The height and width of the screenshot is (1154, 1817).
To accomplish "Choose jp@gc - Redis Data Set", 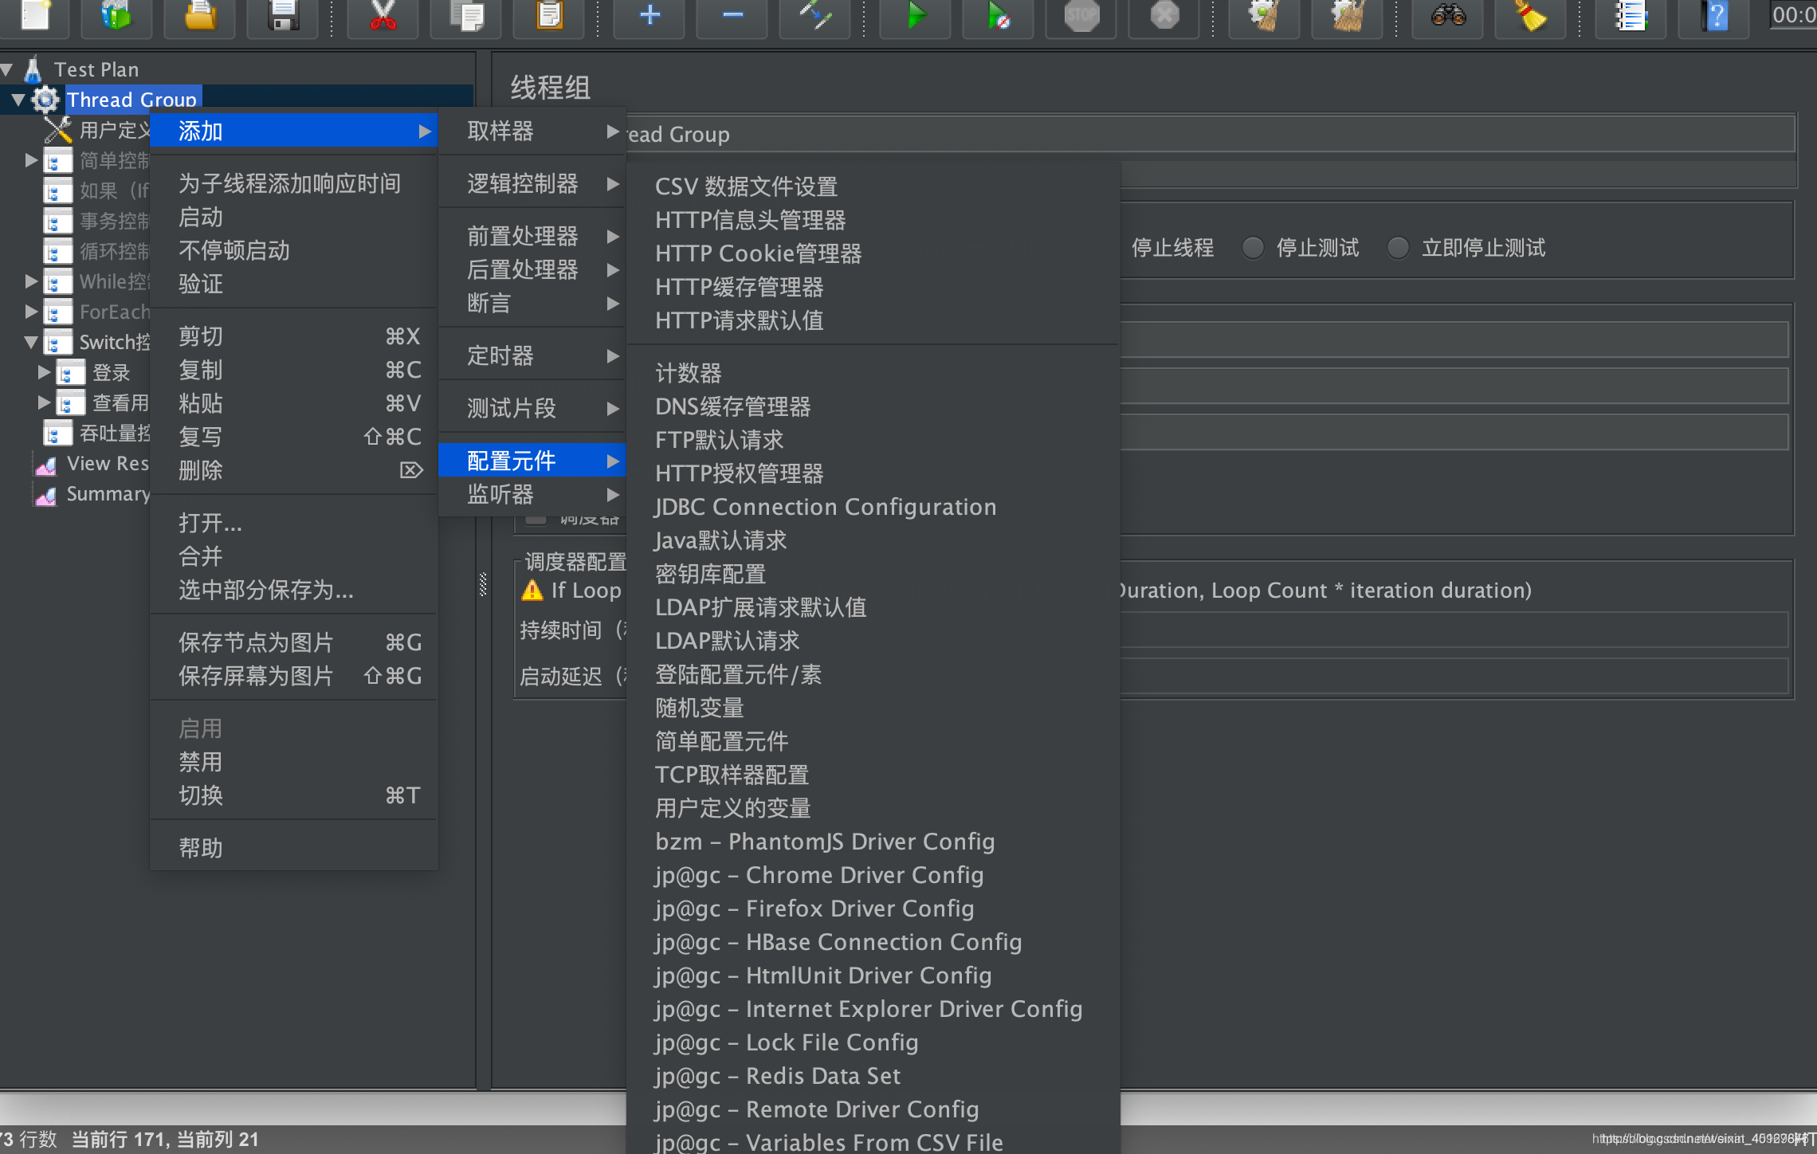I will (x=873, y=1077).
